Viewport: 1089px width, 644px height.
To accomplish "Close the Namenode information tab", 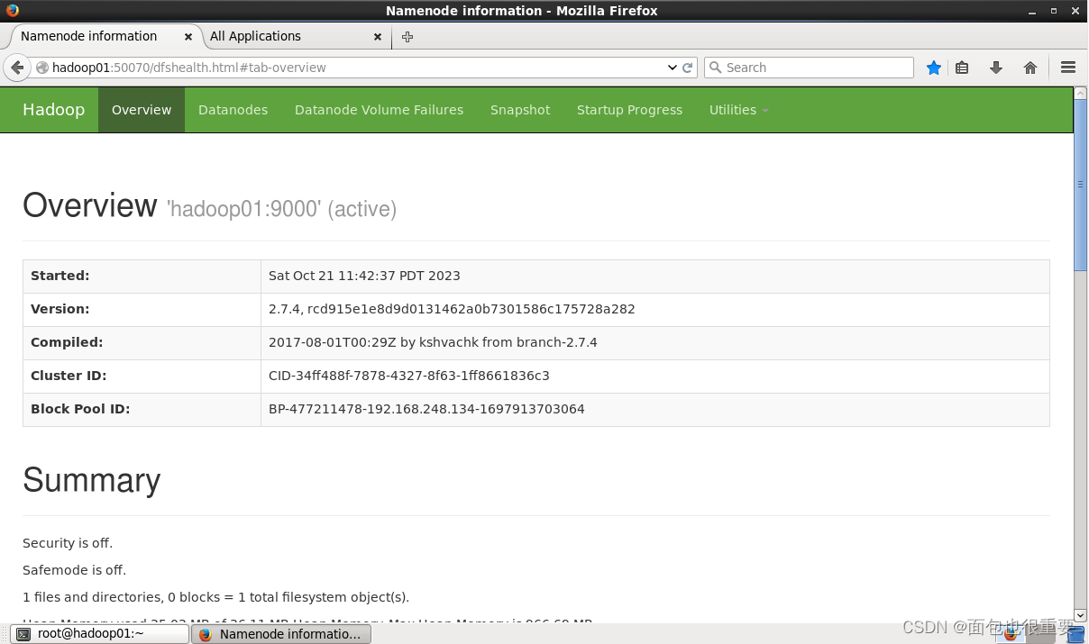I will point(188,37).
